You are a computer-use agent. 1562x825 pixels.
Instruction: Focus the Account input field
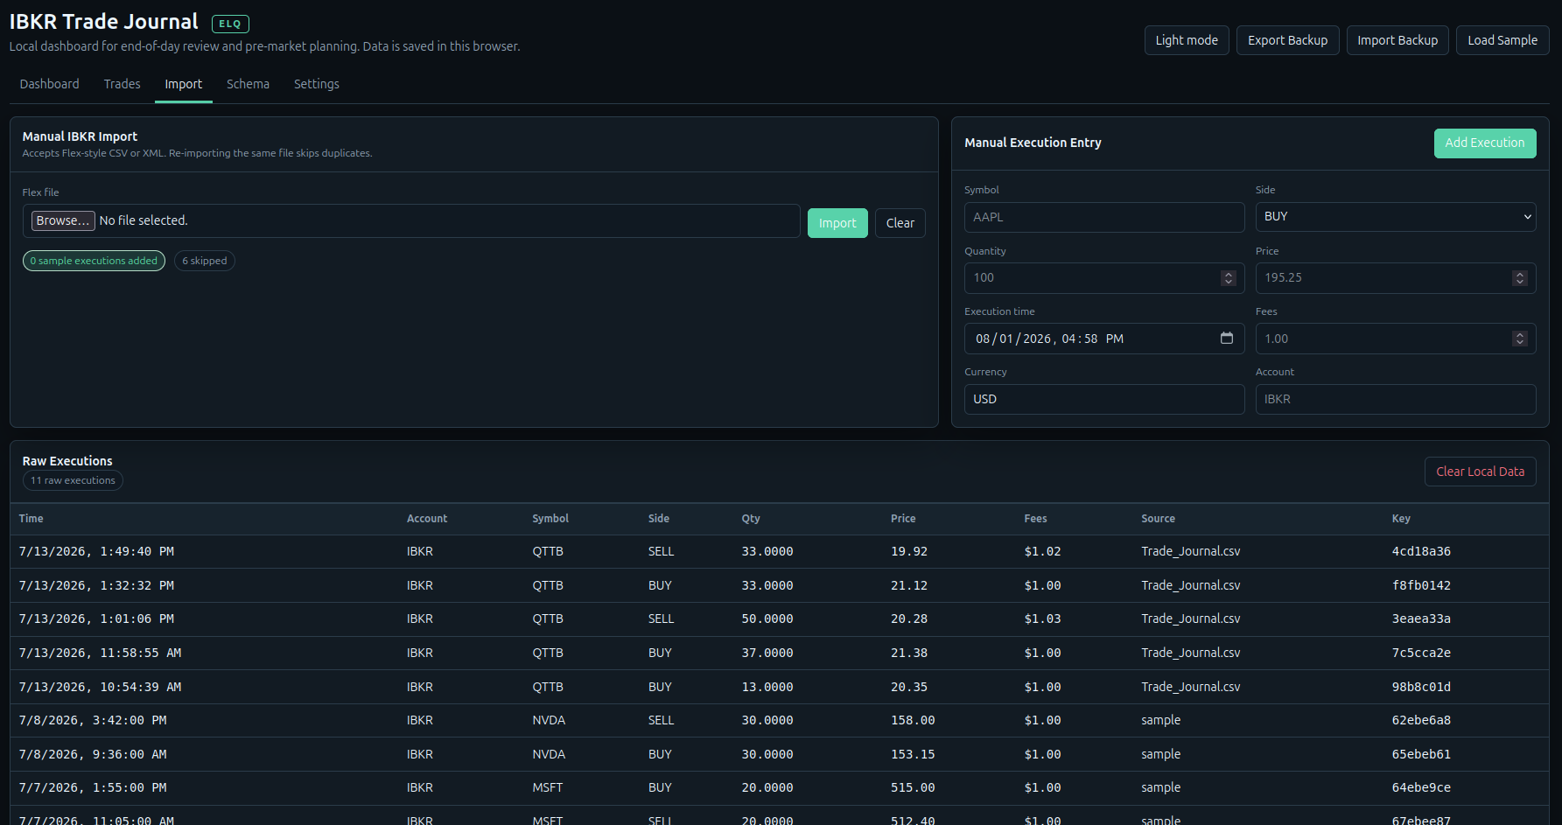click(x=1396, y=399)
